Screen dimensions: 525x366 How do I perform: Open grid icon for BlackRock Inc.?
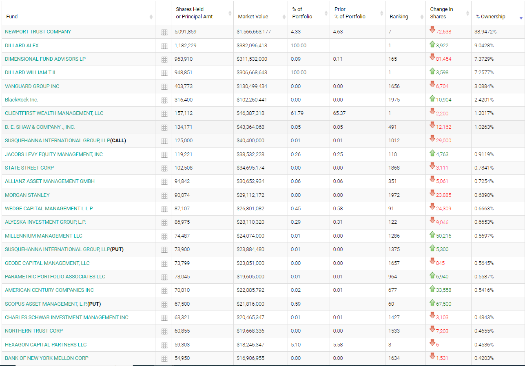click(164, 100)
